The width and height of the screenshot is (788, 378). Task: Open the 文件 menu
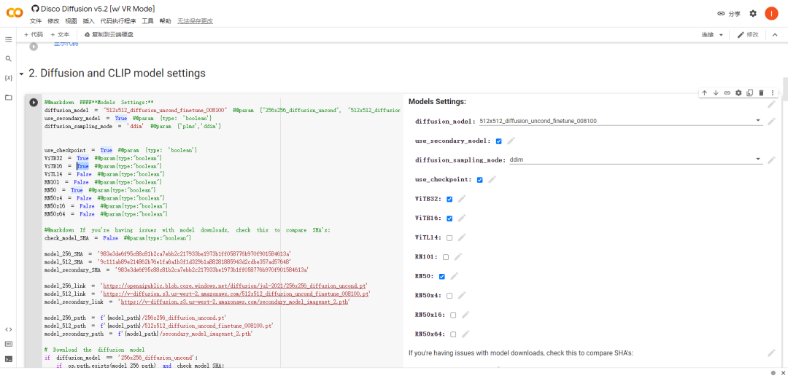[x=36, y=21]
